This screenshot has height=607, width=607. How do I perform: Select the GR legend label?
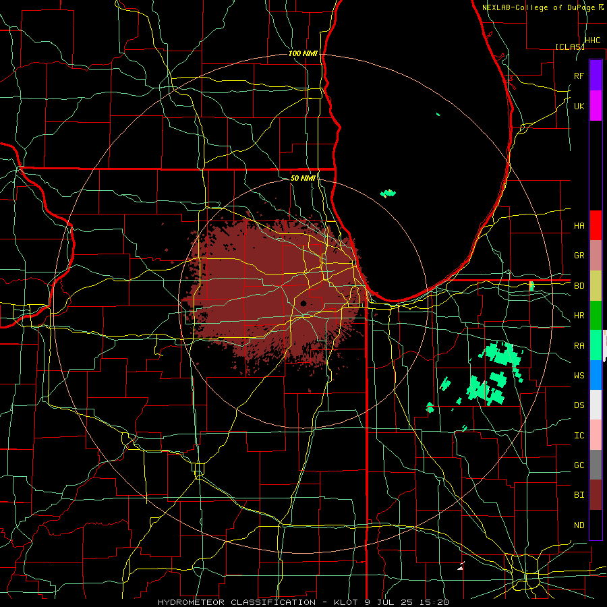pyautogui.click(x=579, y=256)
